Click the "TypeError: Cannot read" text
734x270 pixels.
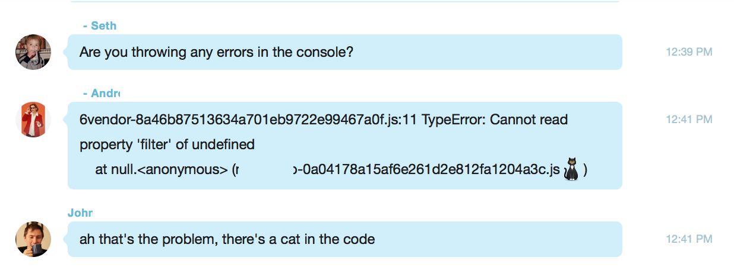click(495, 120)
